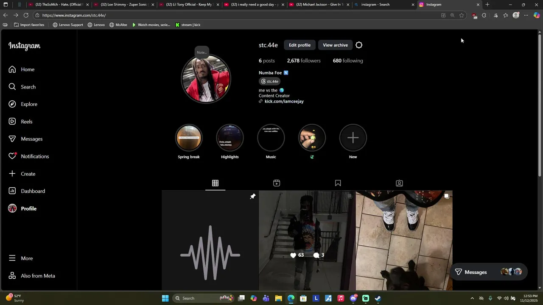Open the Spring break highlight

click(x=189, y=138)
